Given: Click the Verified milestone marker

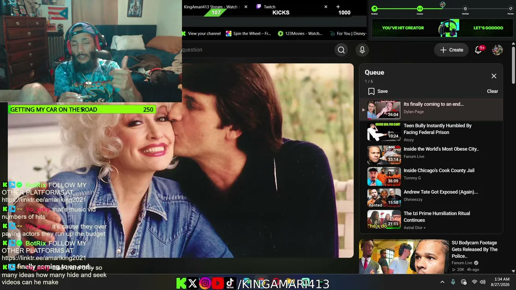Looking at the screenshot, I should coord(465,8).
